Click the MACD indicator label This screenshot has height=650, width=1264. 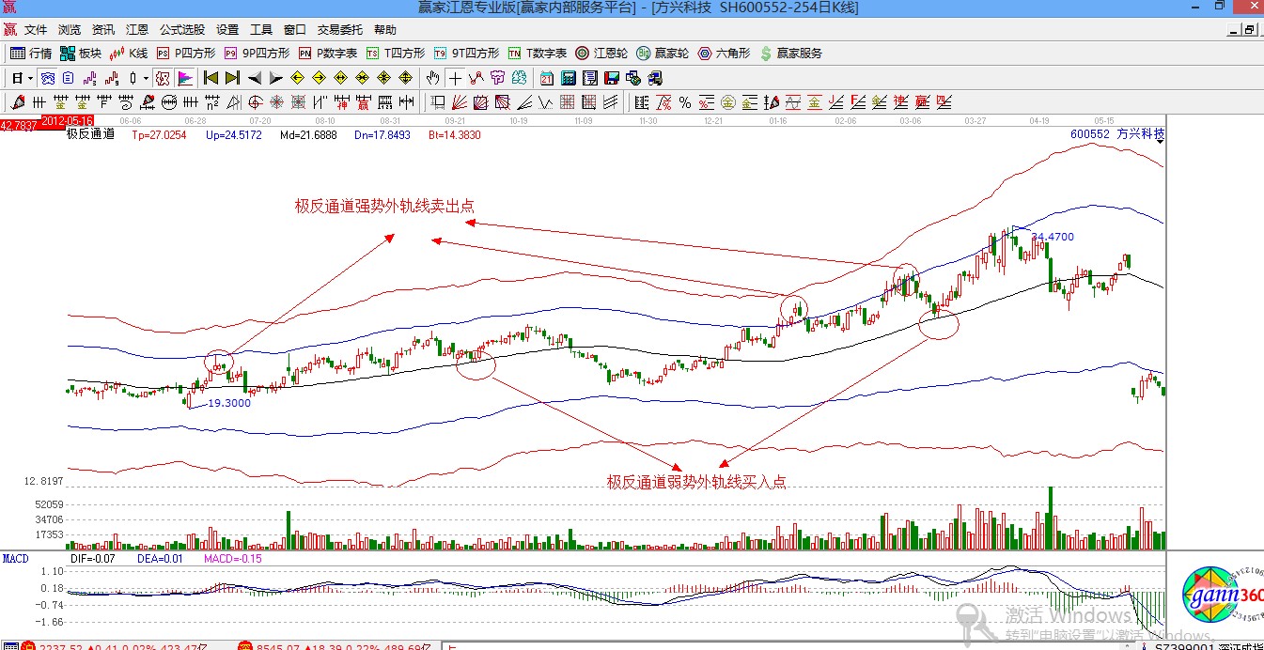[x=15, y=559]
